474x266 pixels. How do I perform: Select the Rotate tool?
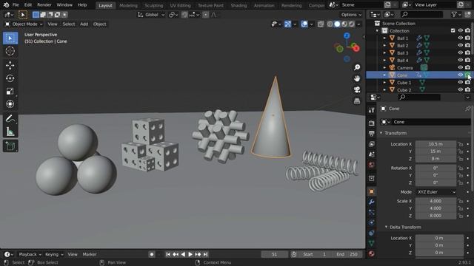pos(10,78)
